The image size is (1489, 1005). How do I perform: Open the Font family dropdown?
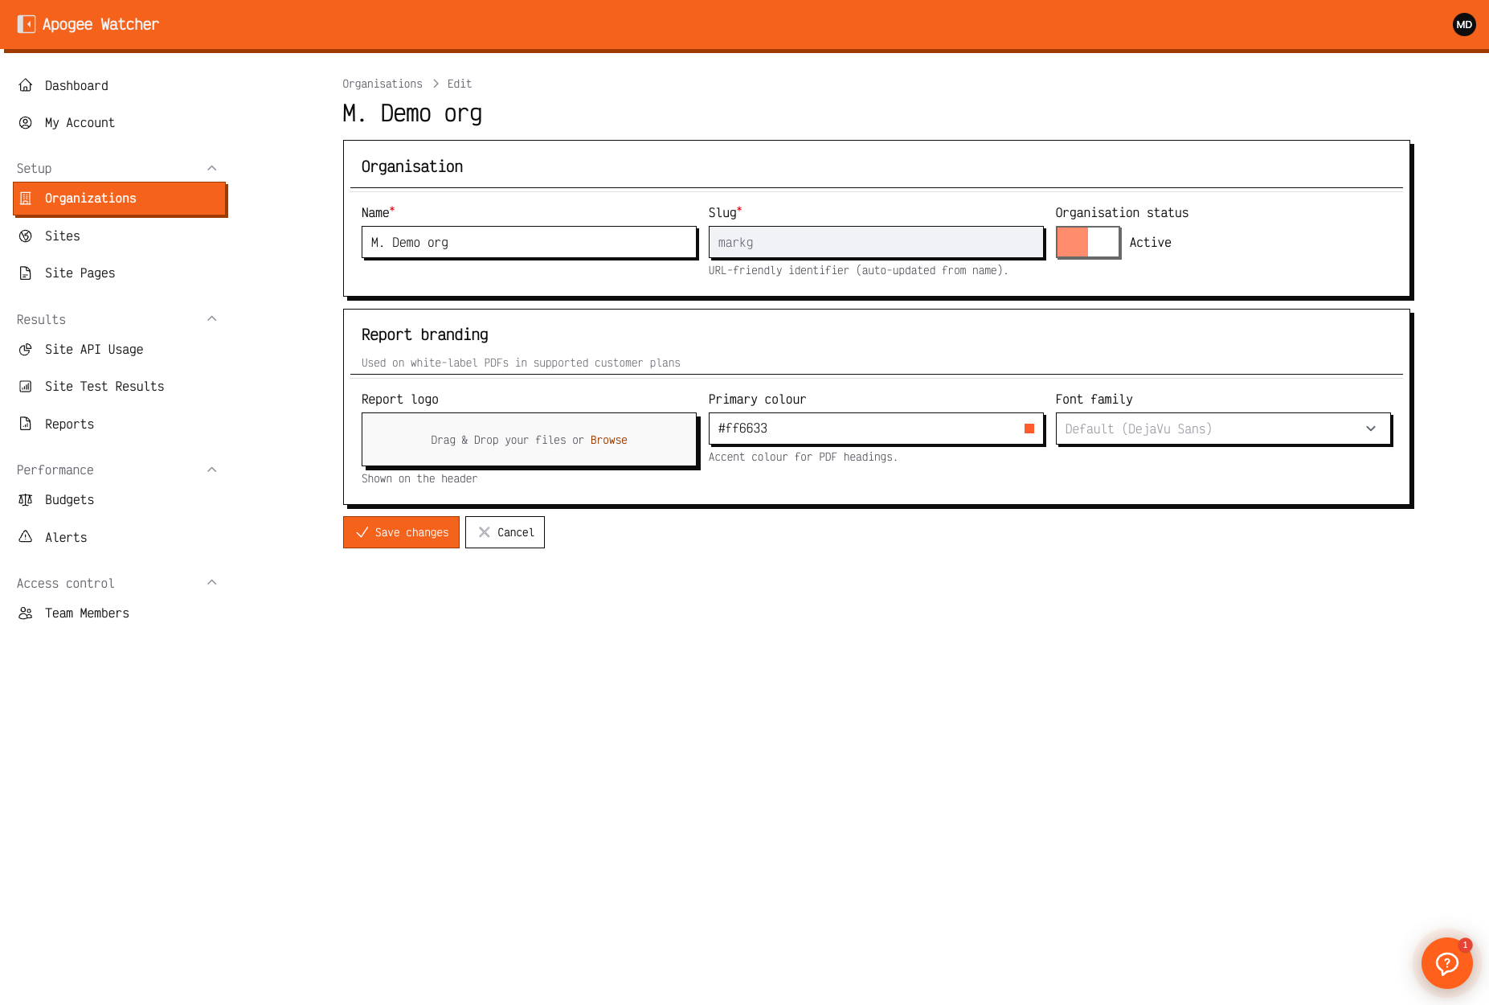coord(1223,429)
